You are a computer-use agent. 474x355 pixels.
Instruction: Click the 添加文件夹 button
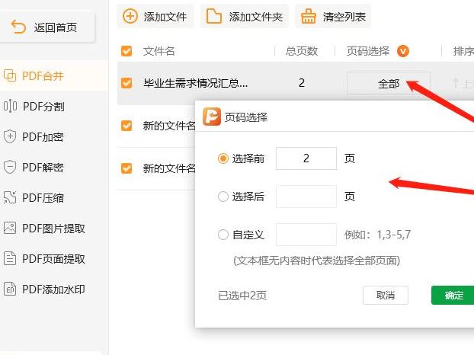click(x=245, y=16)
